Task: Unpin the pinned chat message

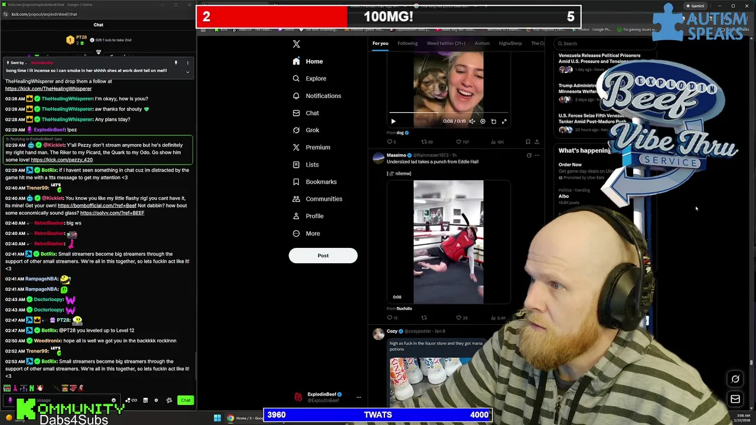Action: click(x=175, y=63)
